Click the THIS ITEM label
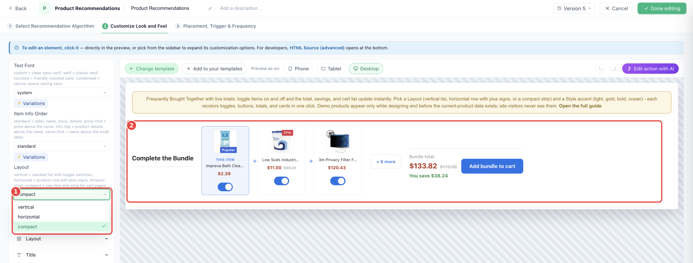This screenshot has width=693, height=263. coord(225,160)
